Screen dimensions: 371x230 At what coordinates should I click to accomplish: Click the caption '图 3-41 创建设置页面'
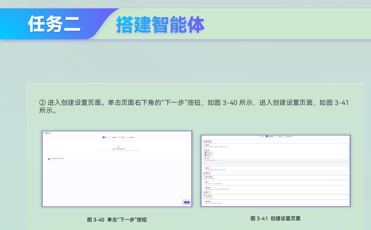[276, 218]
